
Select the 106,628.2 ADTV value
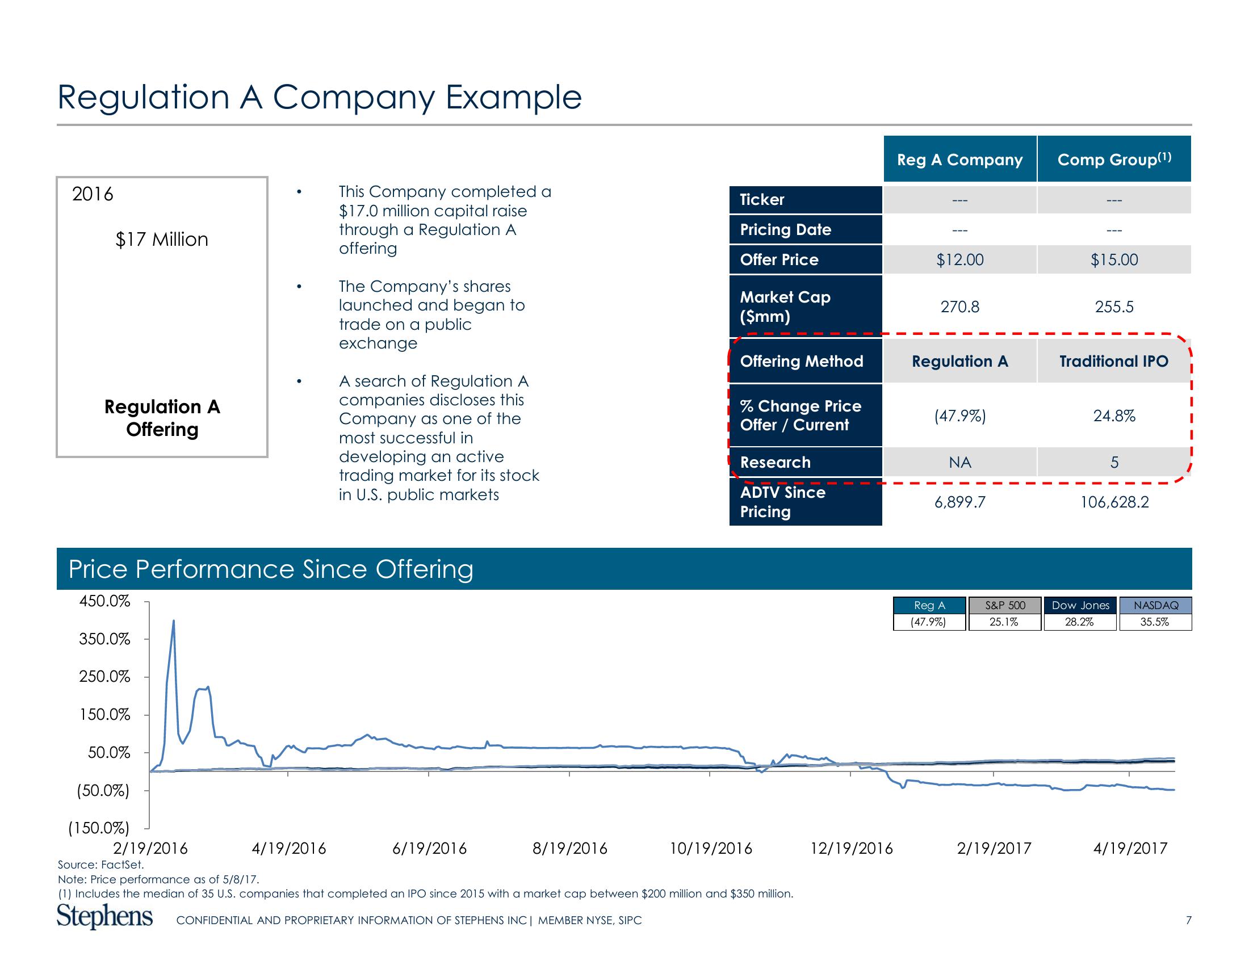pyautogui.click(x=1114, y=502)
